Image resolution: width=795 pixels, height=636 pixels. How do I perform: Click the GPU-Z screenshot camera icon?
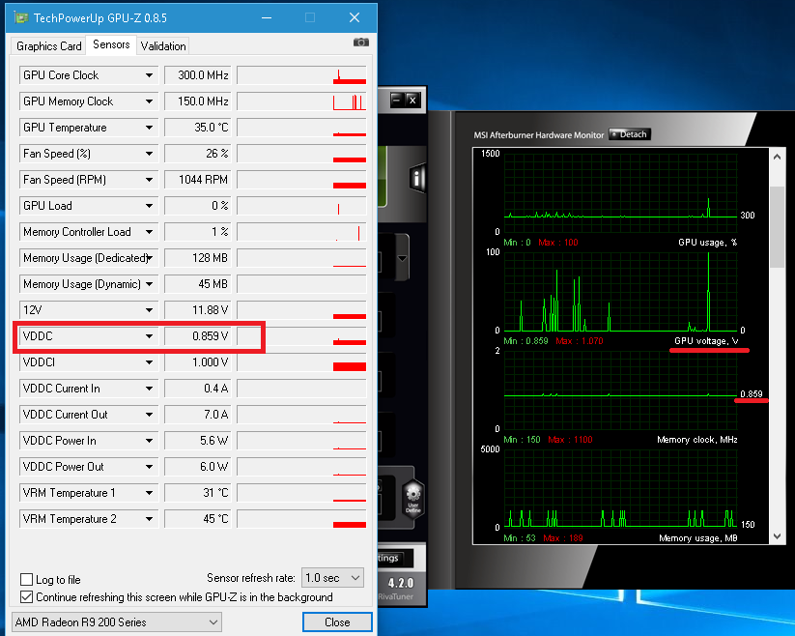360,43
